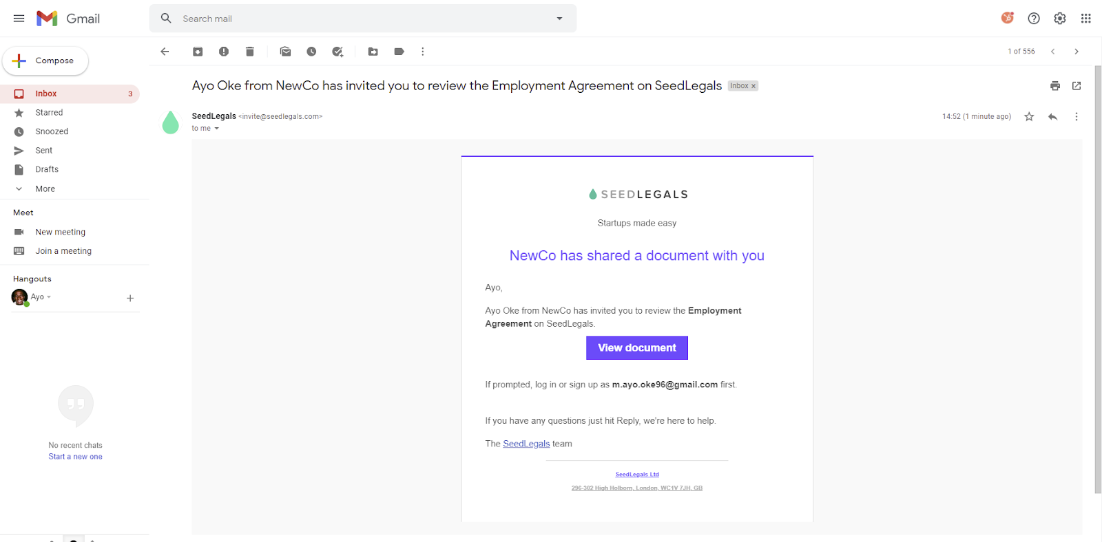The height and width of the screenshot is (542, 1102).
Task: Delete the email with the trash icon
Action: click(250, 52)
